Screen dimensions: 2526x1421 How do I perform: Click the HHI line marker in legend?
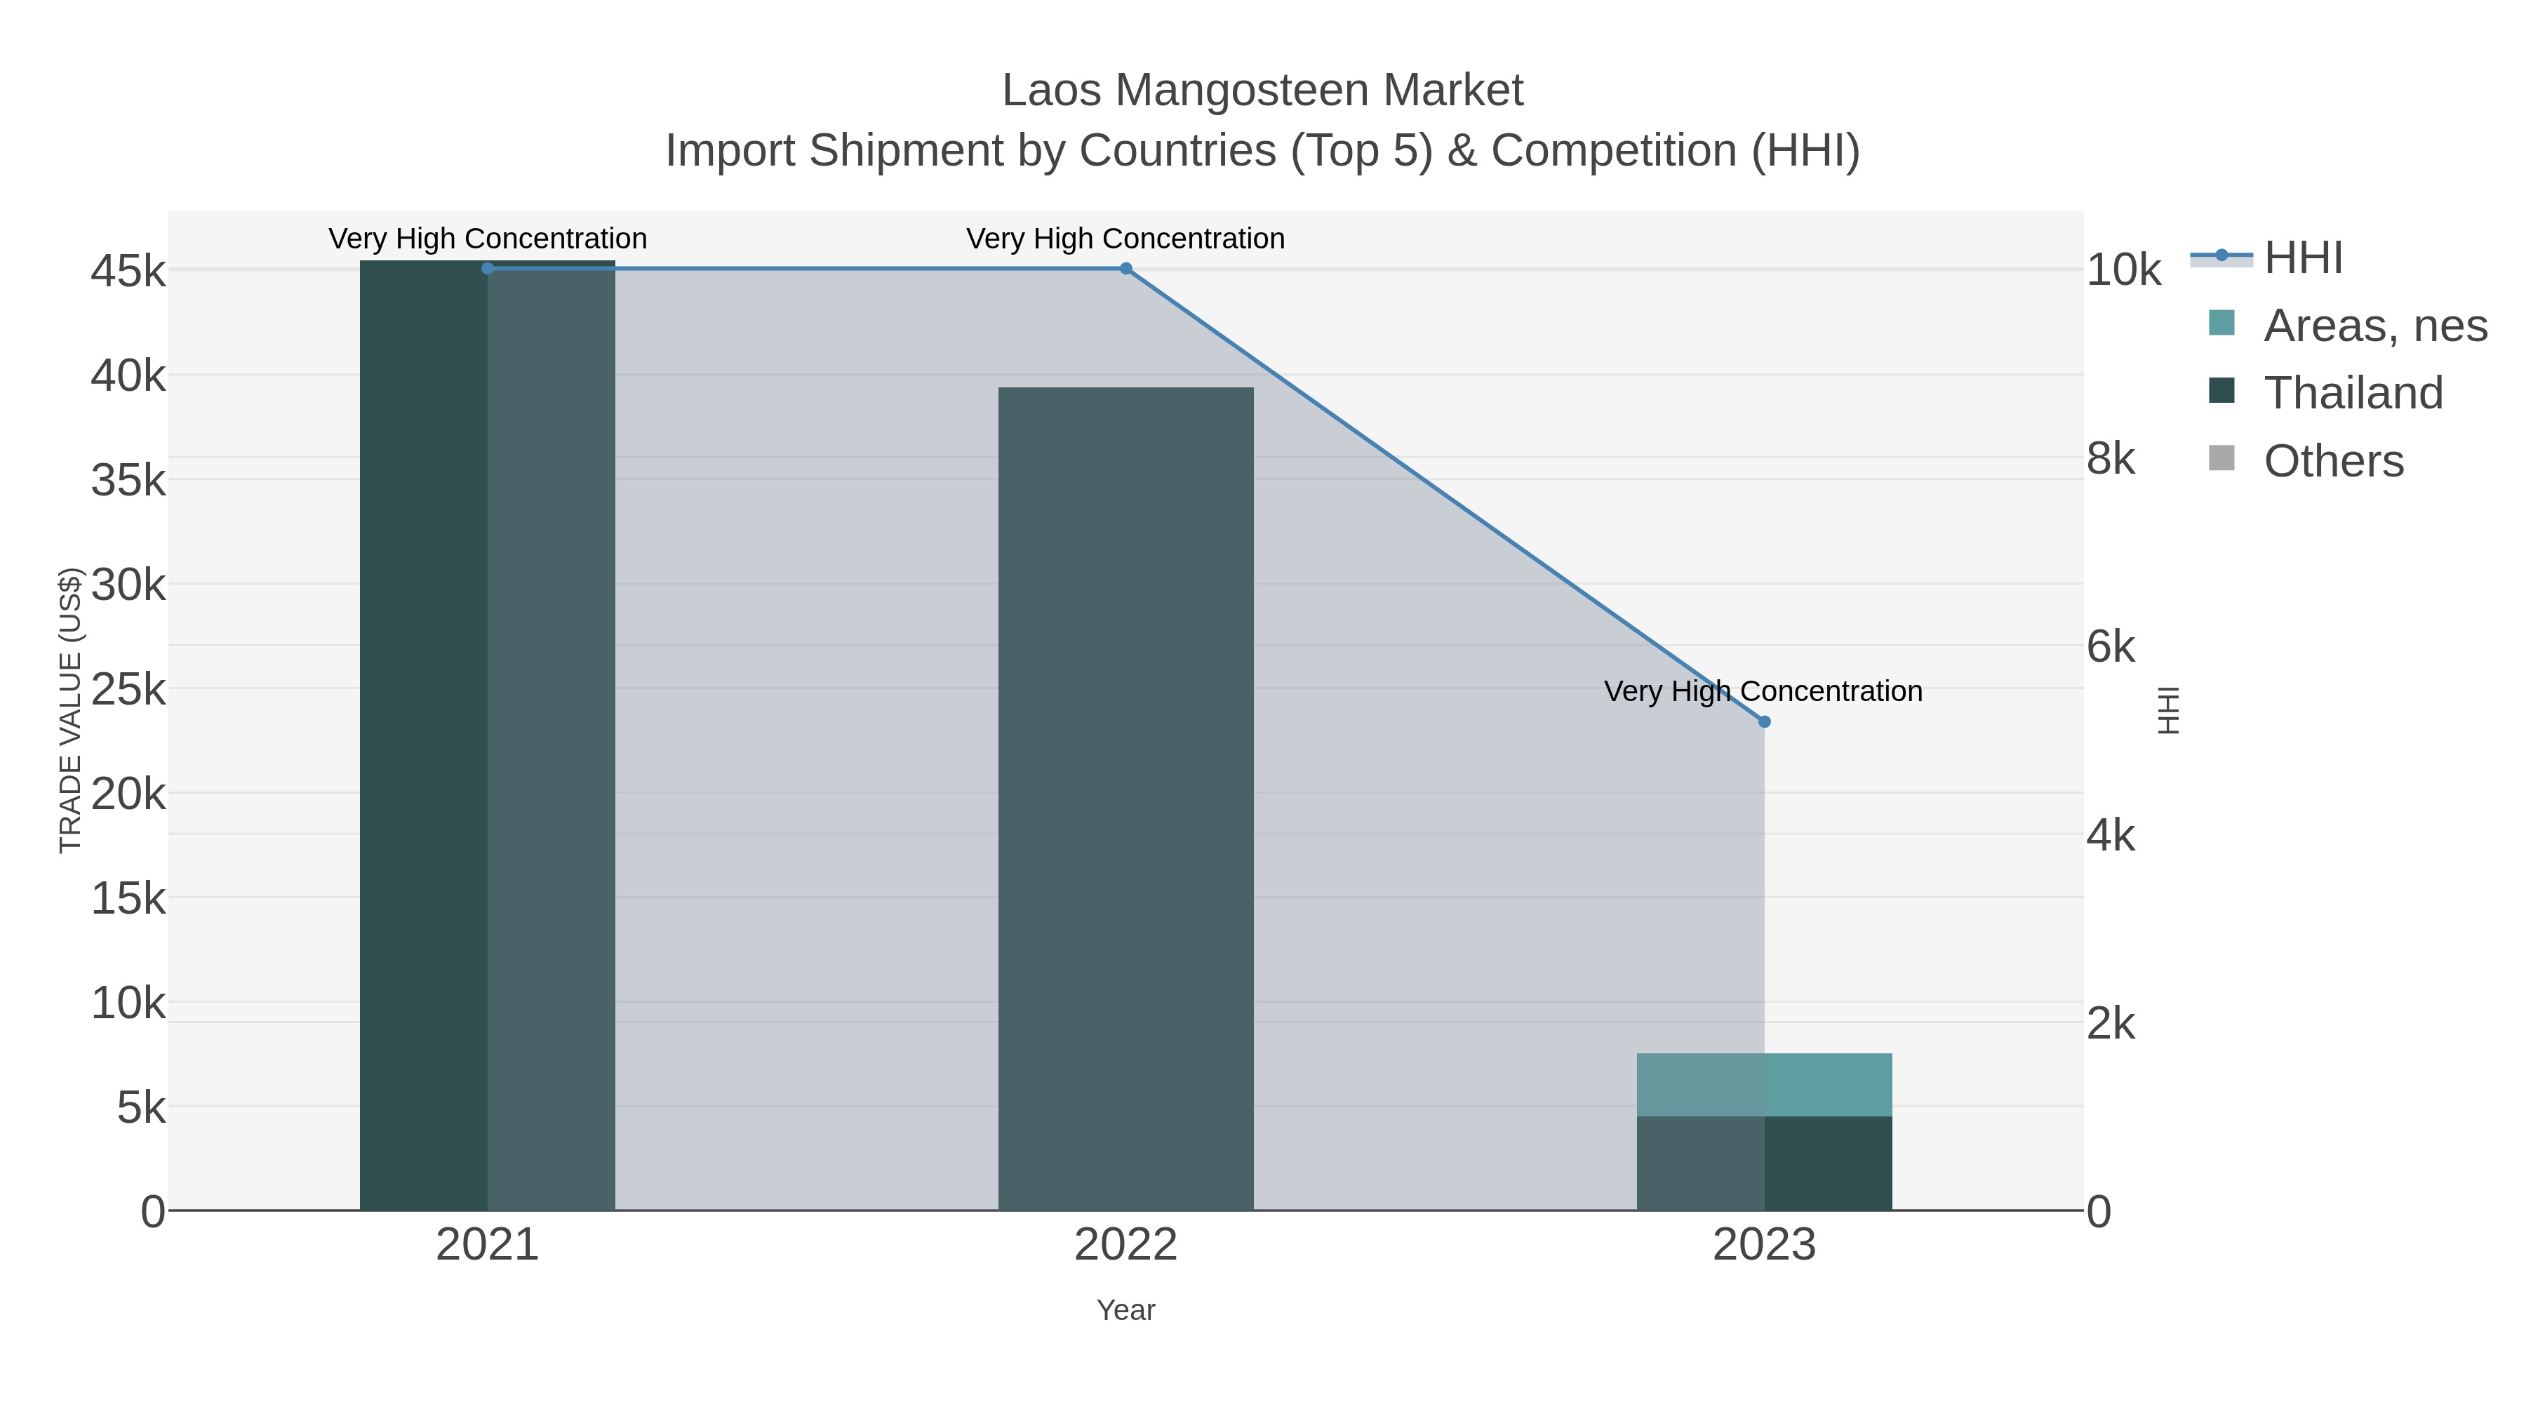[2221, 256]
